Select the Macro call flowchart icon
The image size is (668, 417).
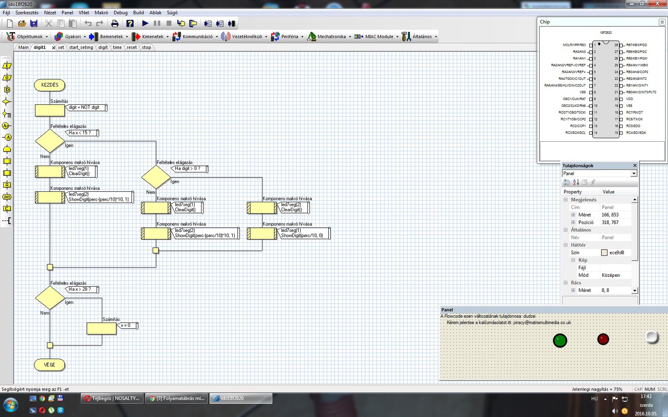click(7, 161)
